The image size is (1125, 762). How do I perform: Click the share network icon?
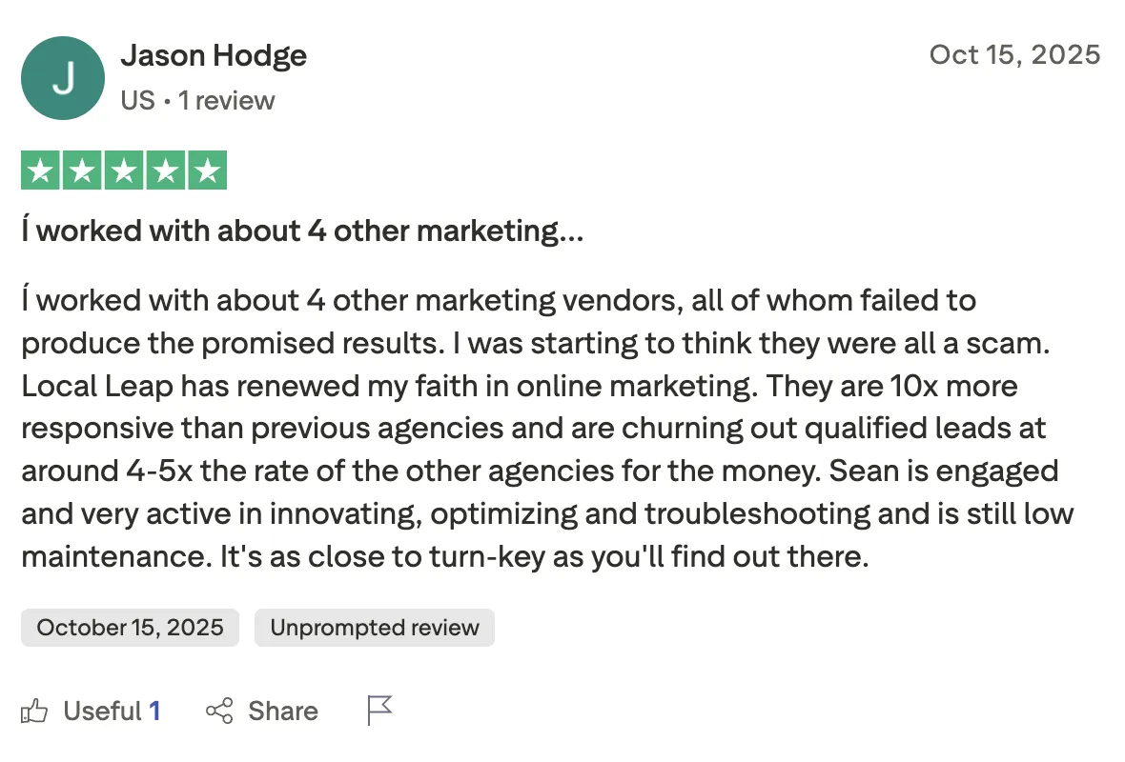pyautogui.click(x=219, y=711)
